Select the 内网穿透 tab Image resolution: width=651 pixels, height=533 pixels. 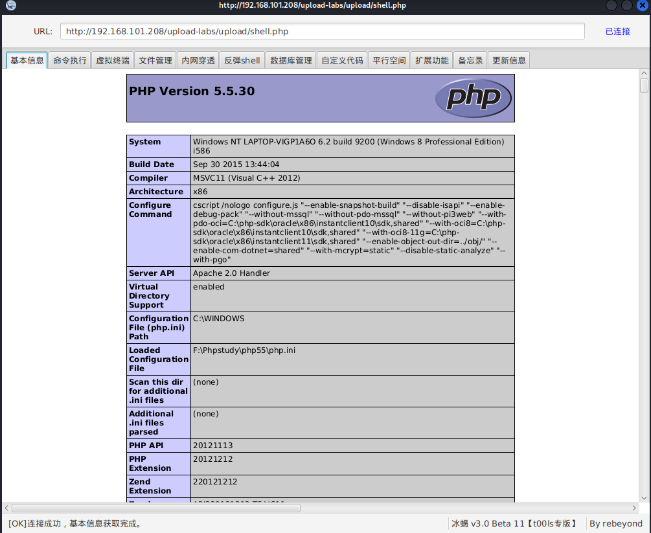pyautogui.click(x=198, y=61)
